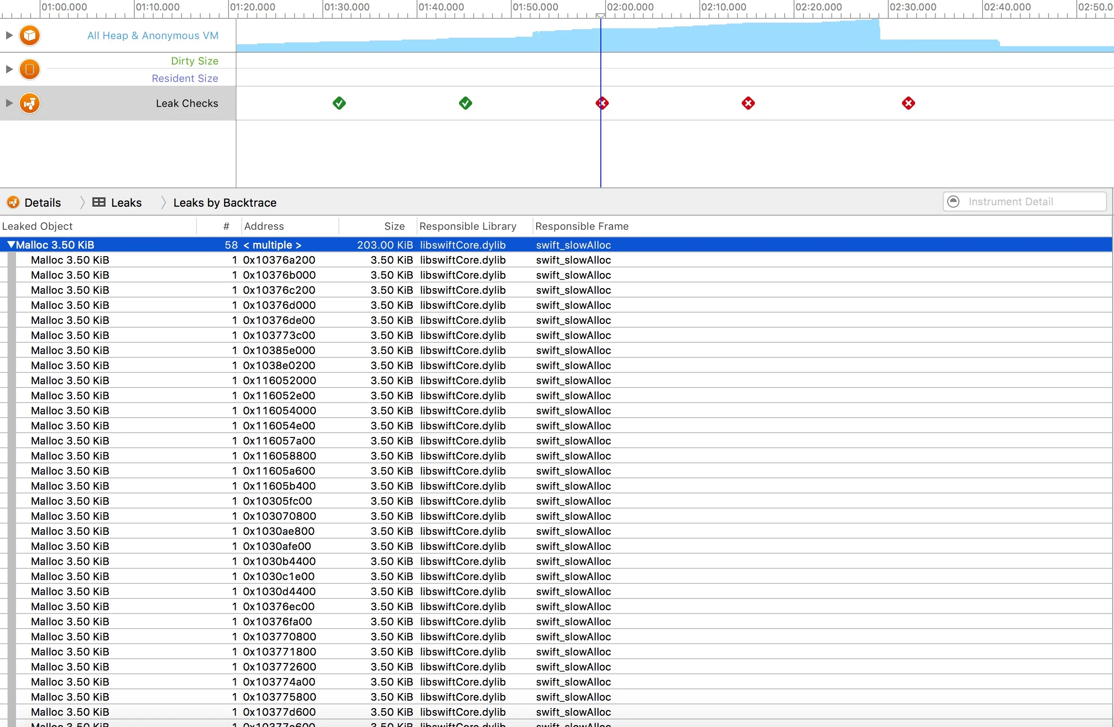Open the Leaks breadcrumb menu

click(x=126, y=202)
